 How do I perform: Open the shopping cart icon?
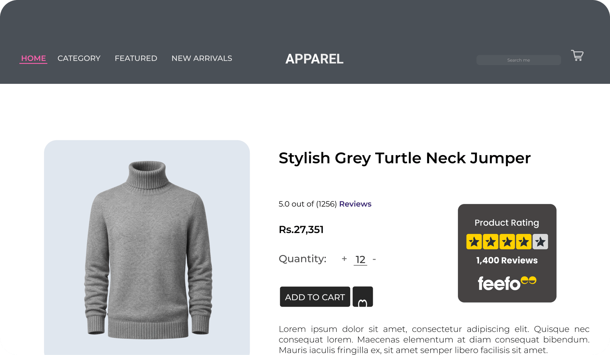pyautogui.click(x=577, y=55)
